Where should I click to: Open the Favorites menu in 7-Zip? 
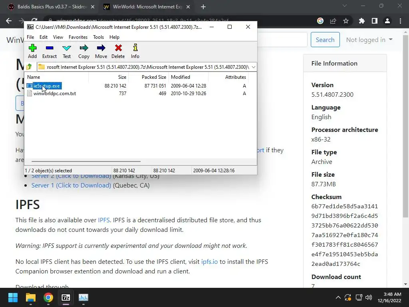(x=78, y=37)
